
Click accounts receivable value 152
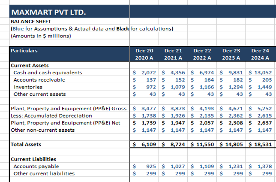click(180, 80)
